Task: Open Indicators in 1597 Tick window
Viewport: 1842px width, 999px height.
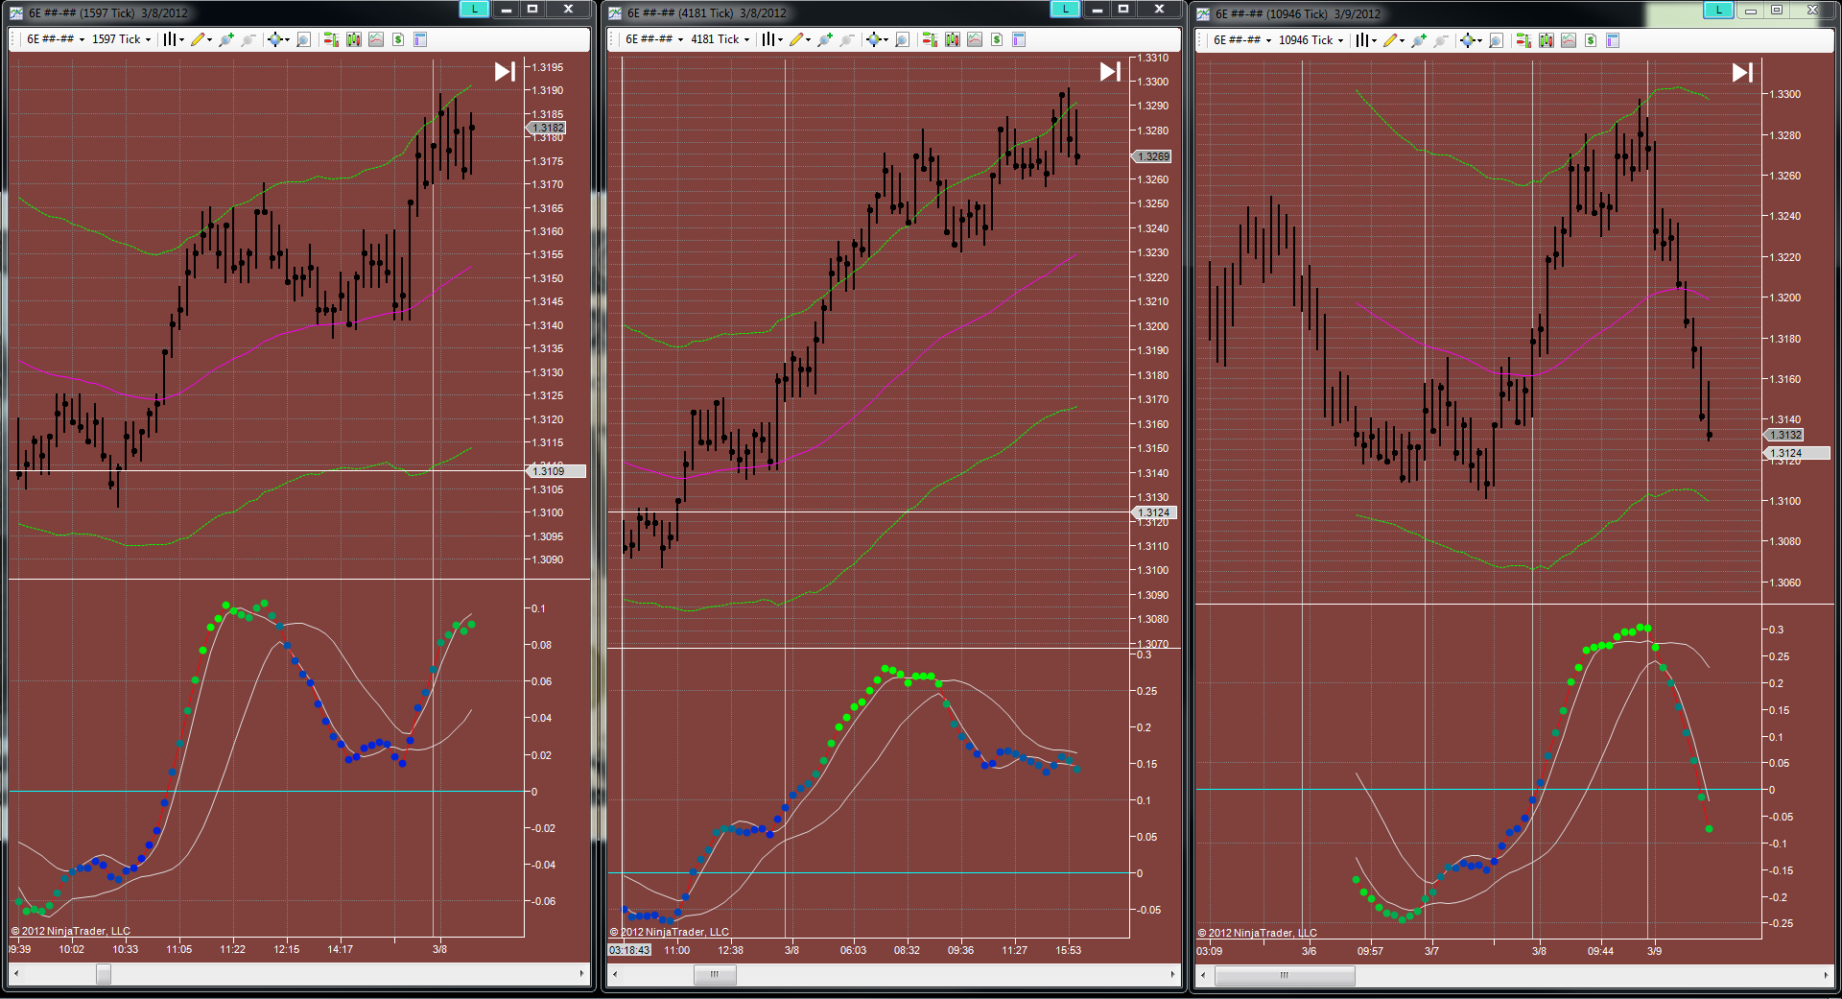Action: click(376, 39)
